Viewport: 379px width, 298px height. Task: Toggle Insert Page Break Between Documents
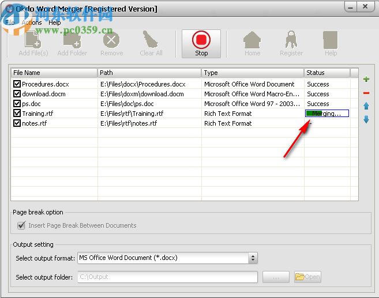[21, 225]
